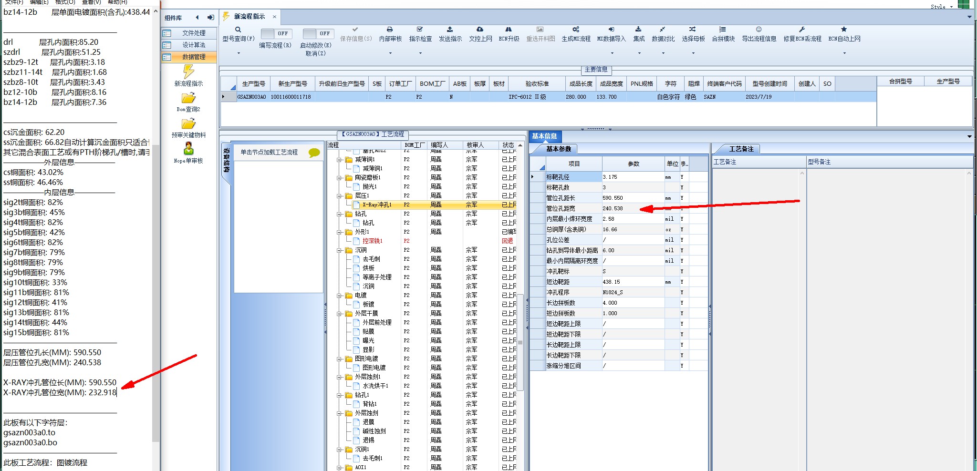Click the 保存信息(S) checkmark icon
This screenshot has height=471, width=977.
click(355, 30)
